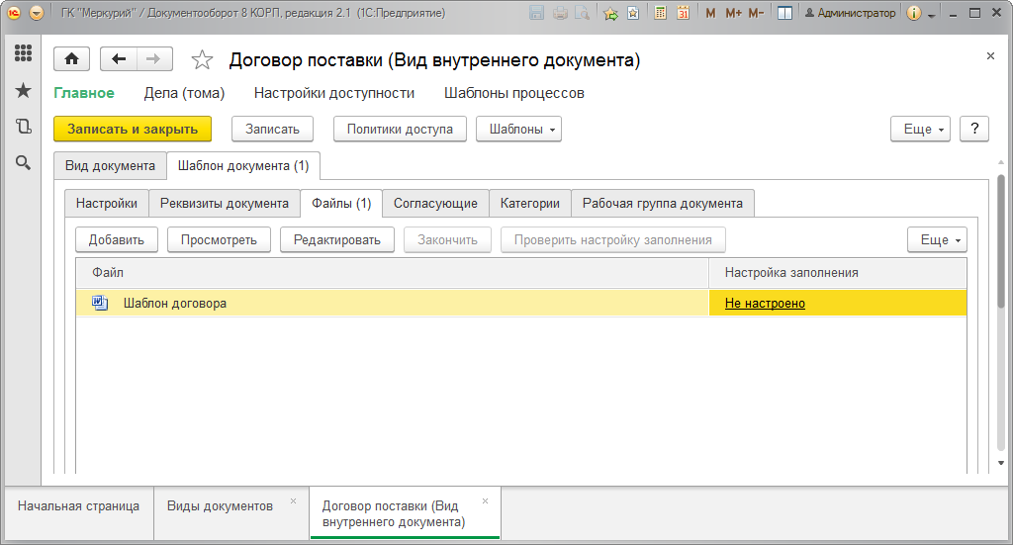Open the calendar icon in title bar
This screenshot has height=545, width=1013.
(683, 13)
